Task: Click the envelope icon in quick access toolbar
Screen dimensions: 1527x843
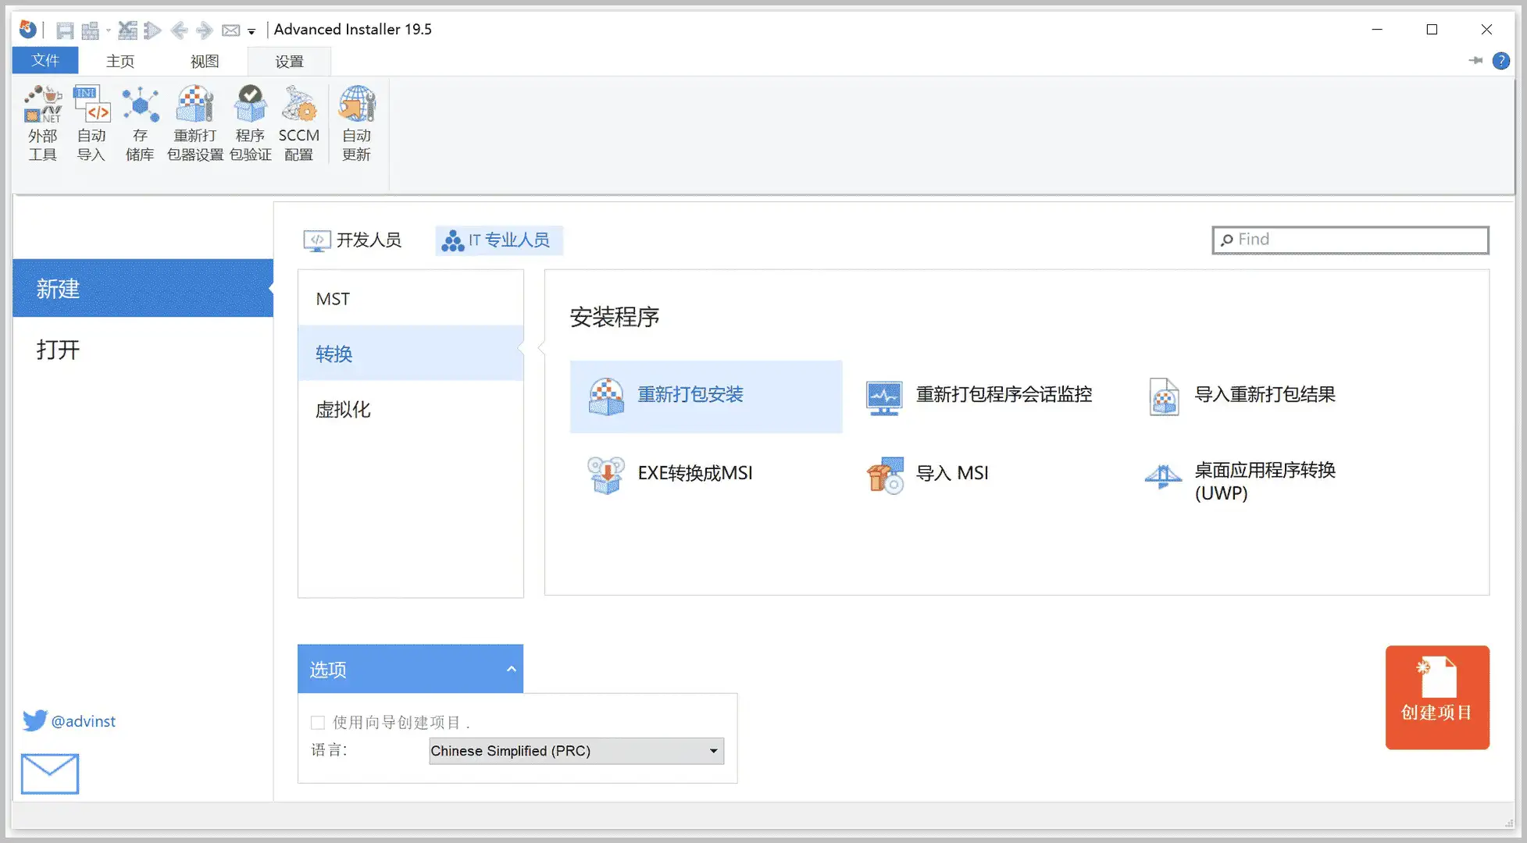Action: (x=231, y=30)
